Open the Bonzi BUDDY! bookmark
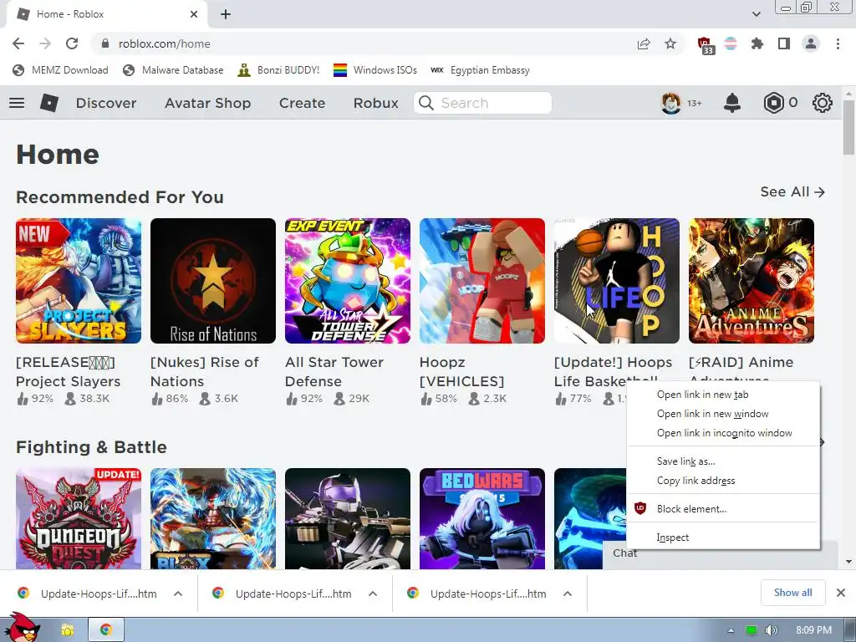This screenshot has width=856, height=642. click(278, 70)
